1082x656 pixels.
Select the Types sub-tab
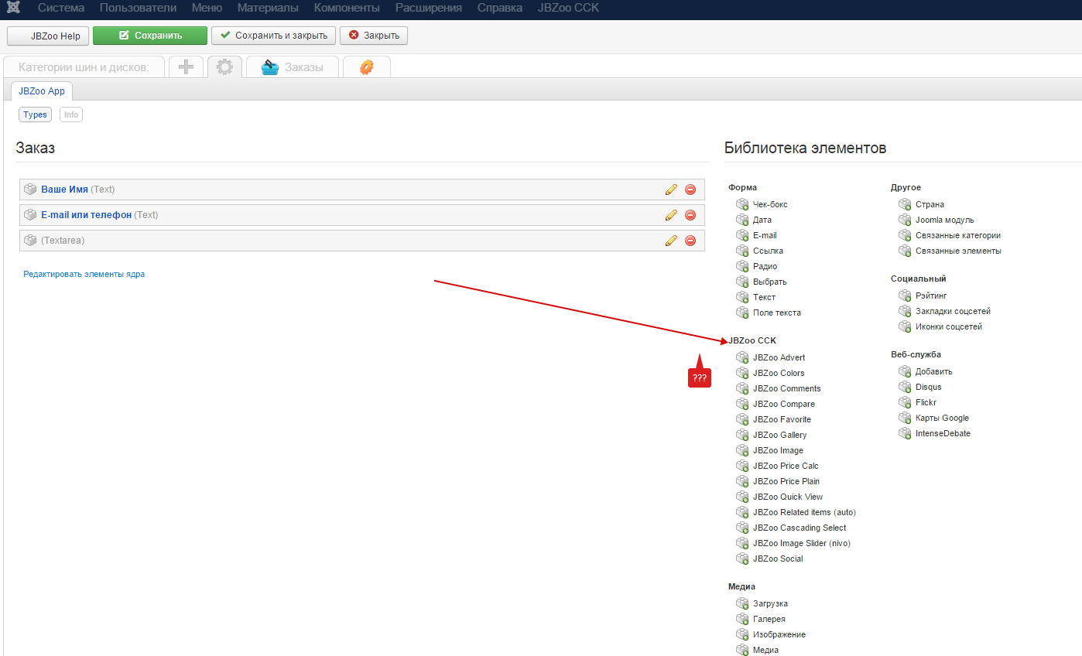pyautogui.click(x=35, y=114)
